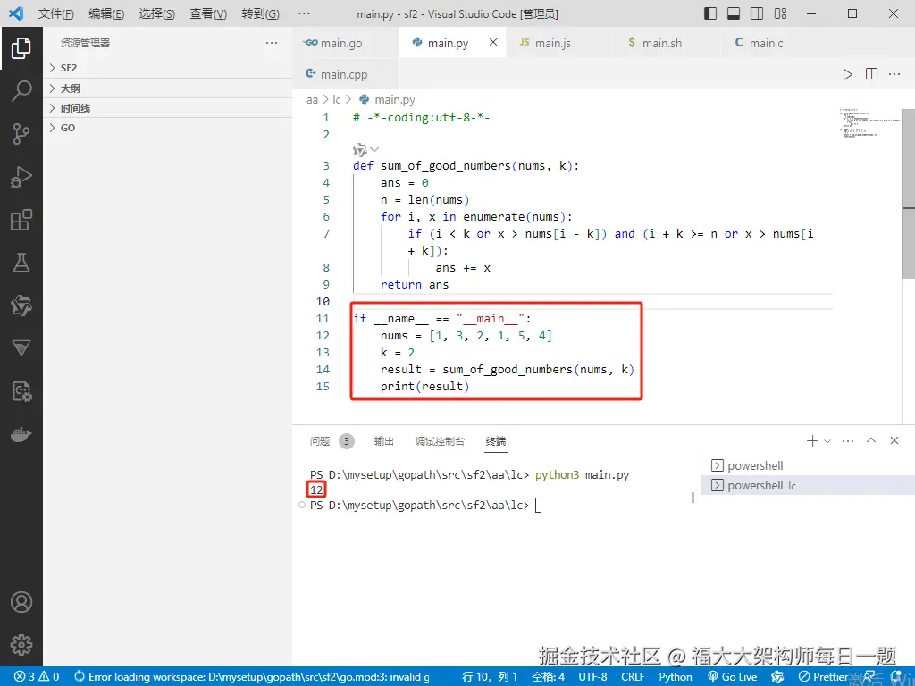The image size is (915, 686).
Task: Toggle bottom panel layout icon
Action: point(734,13)
